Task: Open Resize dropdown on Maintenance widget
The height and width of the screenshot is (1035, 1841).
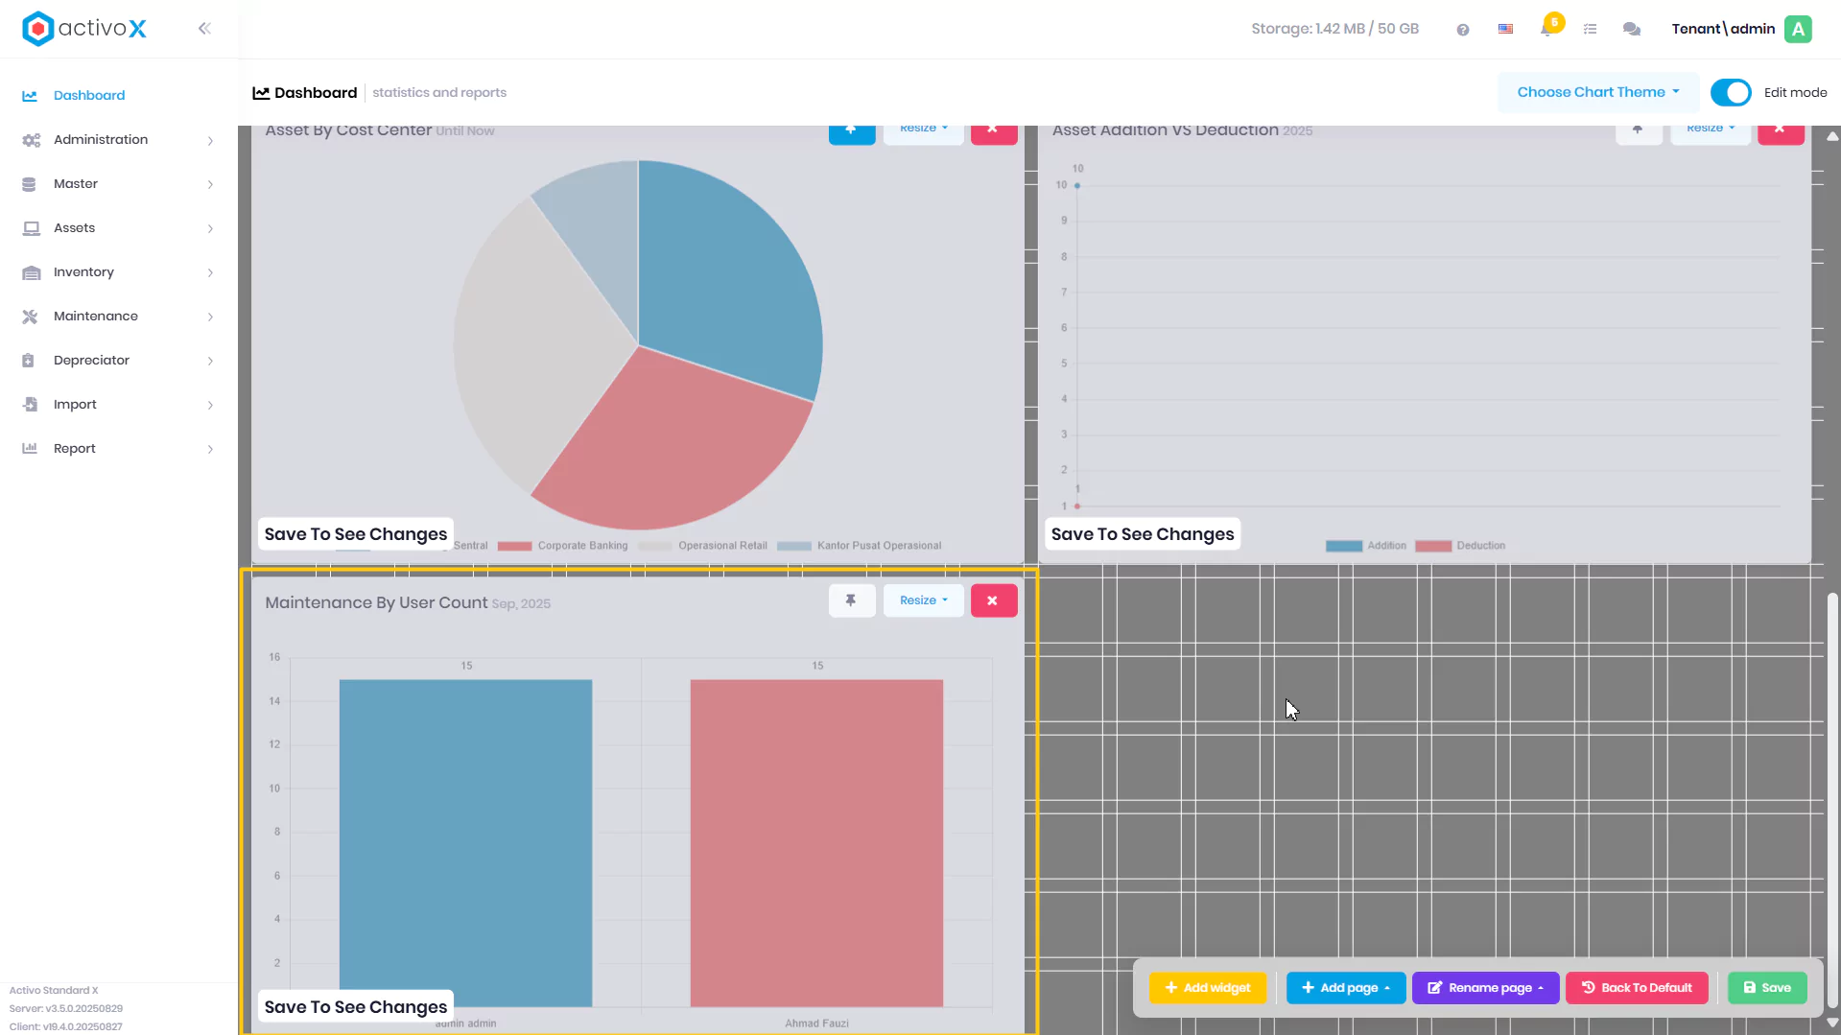Action: pos(923,600)
